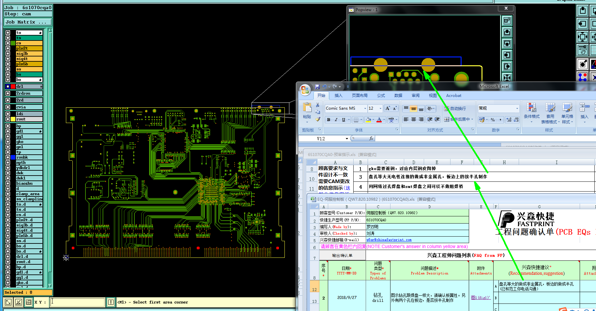Toggle the 'gko' layer checkbox
Image resolution: width=596 pixels, height=311 pixels.
tap(8, 142)
